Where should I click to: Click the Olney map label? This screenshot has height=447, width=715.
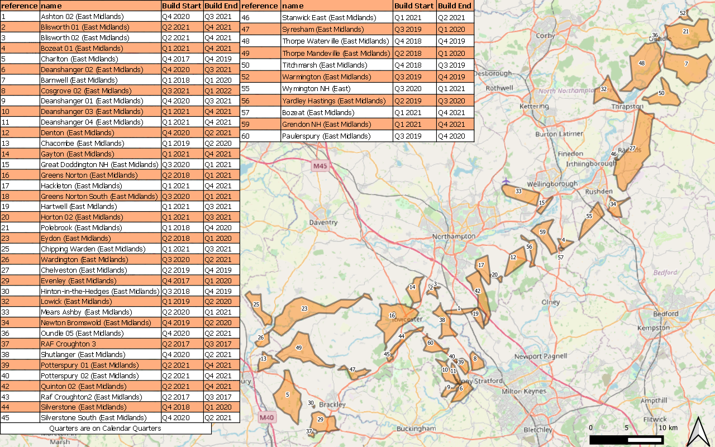550,302
